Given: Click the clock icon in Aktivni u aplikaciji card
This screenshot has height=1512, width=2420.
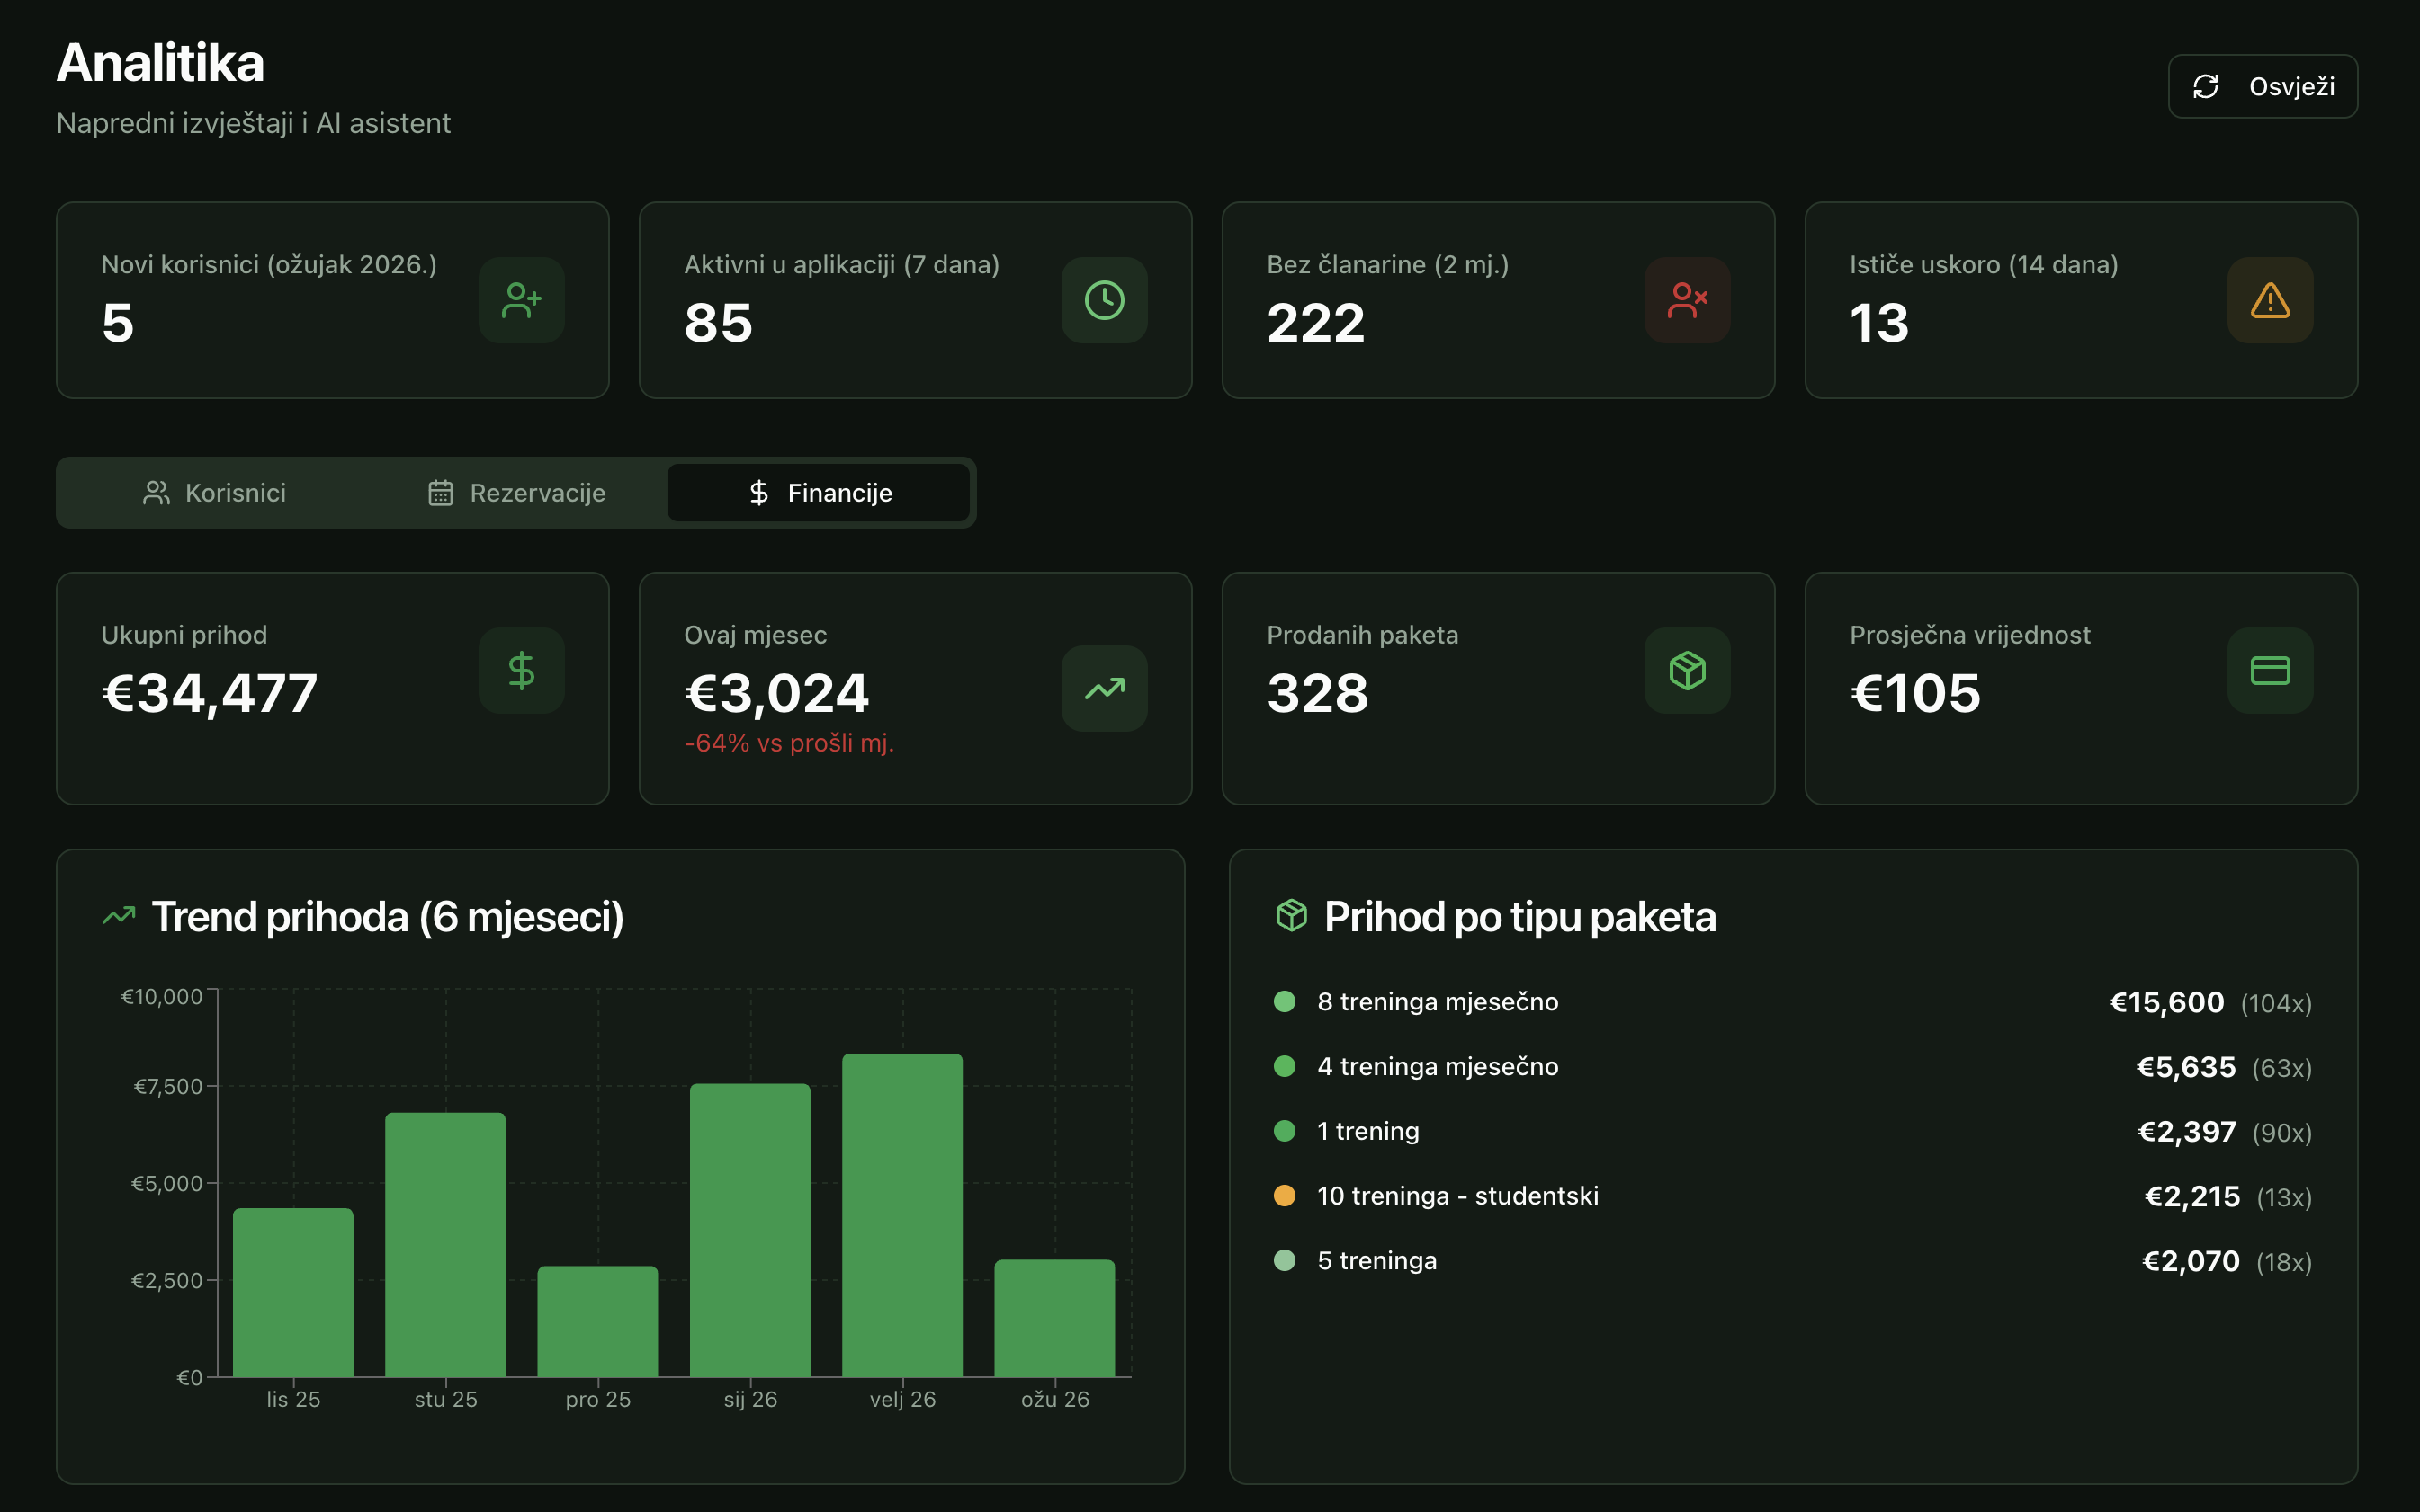Looking at the screenshot, I should (1104, 300).
